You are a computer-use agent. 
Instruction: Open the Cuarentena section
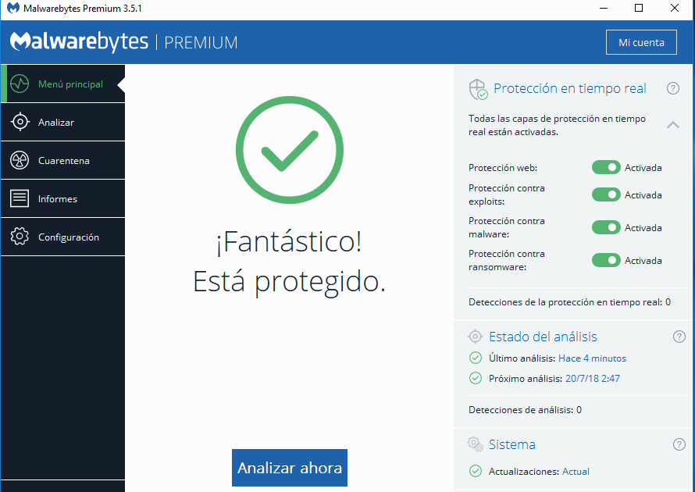(x=63, y=160)
